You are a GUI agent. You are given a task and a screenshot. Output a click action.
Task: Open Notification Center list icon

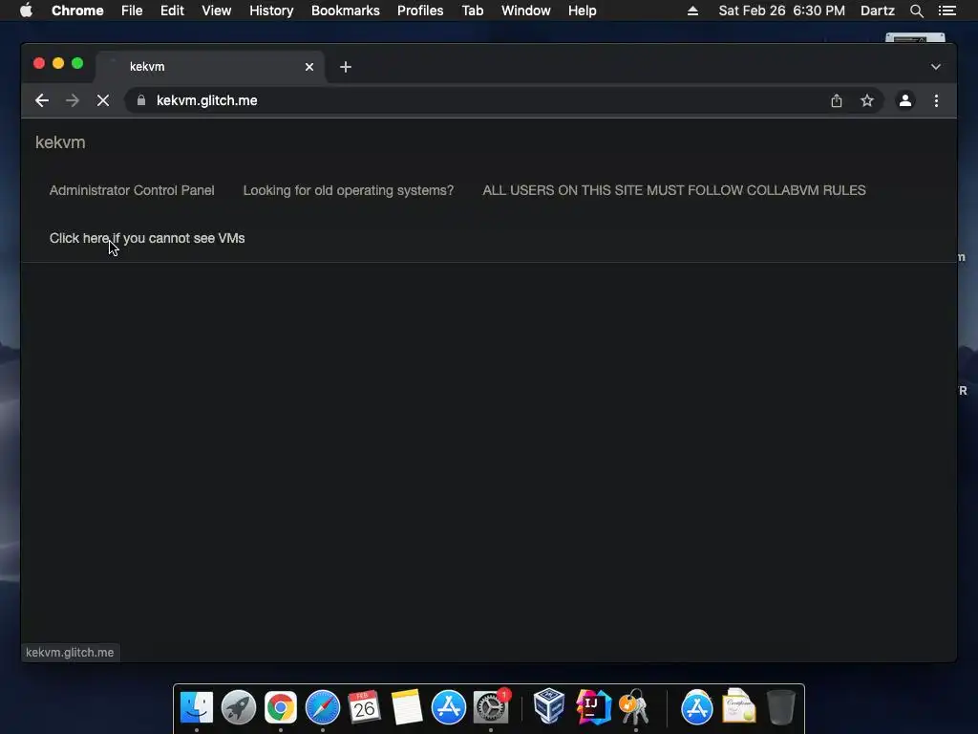point(947,11)
